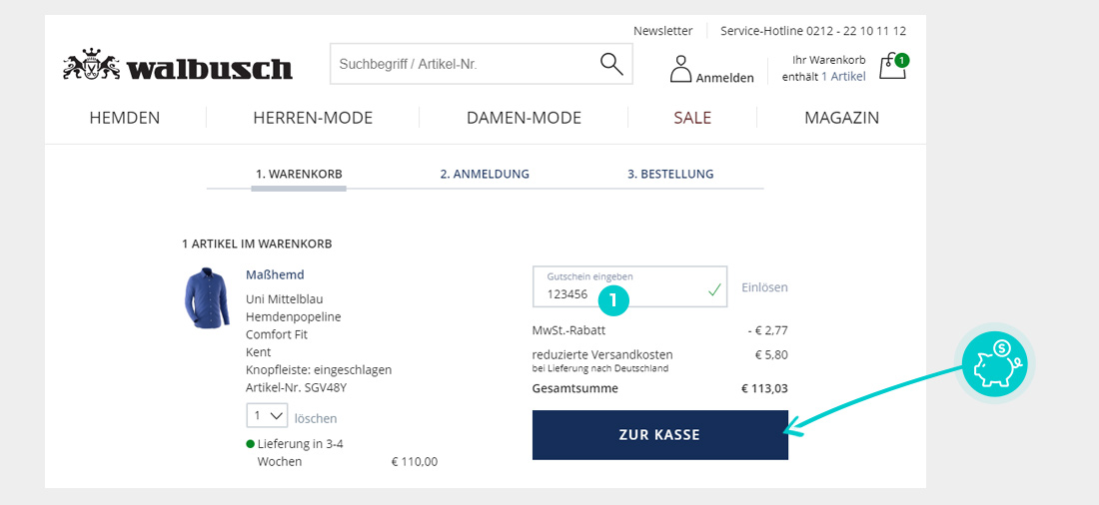1099x505 pixels.
Task: Open the shopping bag cart icon
Action: pyautogui.click(x=892, y=67)
